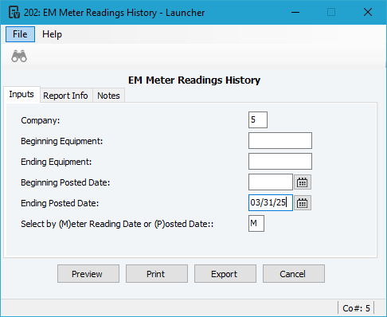Switch to the Notes tab
This screenshot has width=387, height=317.
pos(108,96)
